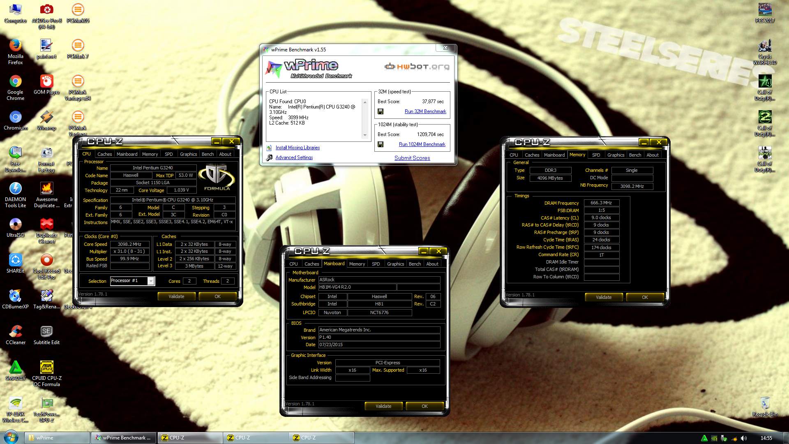The image size is (789, 444).
Task: Select Memory tab in Mainboard CPU-Z window
Action: tap(357, 264)
